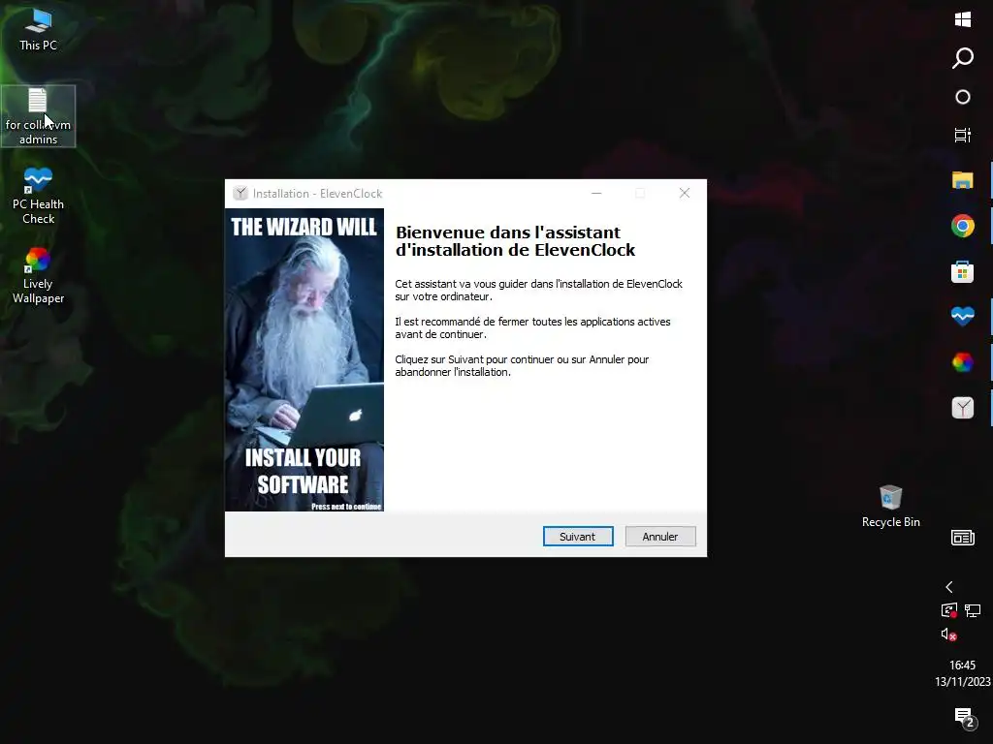The height and width of the screenshot is (744, 993).
Task: Open the clock showing 16:45
Action: coord(963,673)
